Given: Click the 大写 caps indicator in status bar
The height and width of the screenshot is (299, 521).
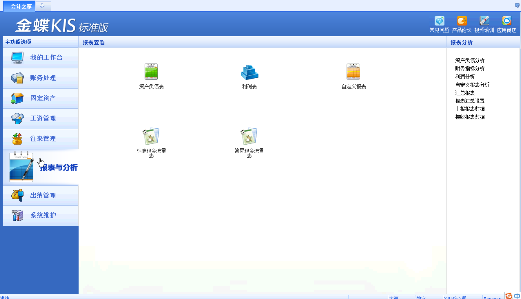Looking at the screenshot, I should point(394,298).
